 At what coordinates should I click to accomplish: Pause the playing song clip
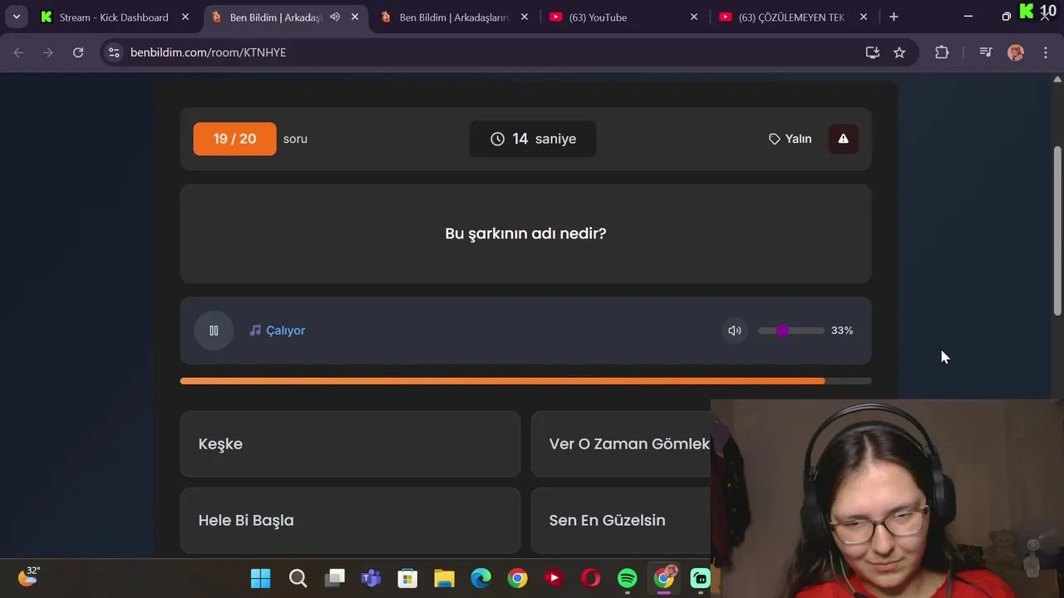(214, 331)
